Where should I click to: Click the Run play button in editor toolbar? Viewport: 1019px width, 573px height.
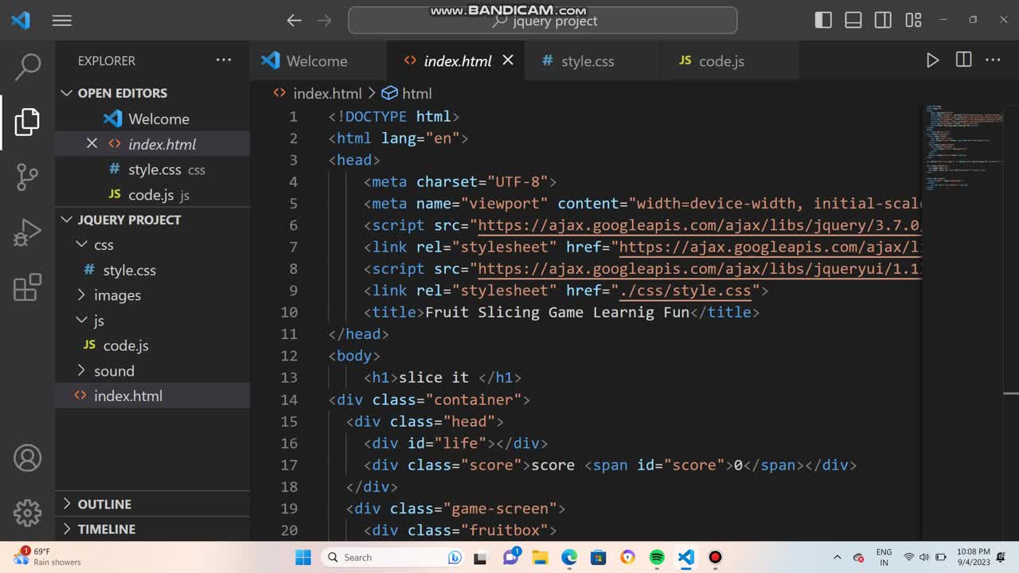point(932,60)
